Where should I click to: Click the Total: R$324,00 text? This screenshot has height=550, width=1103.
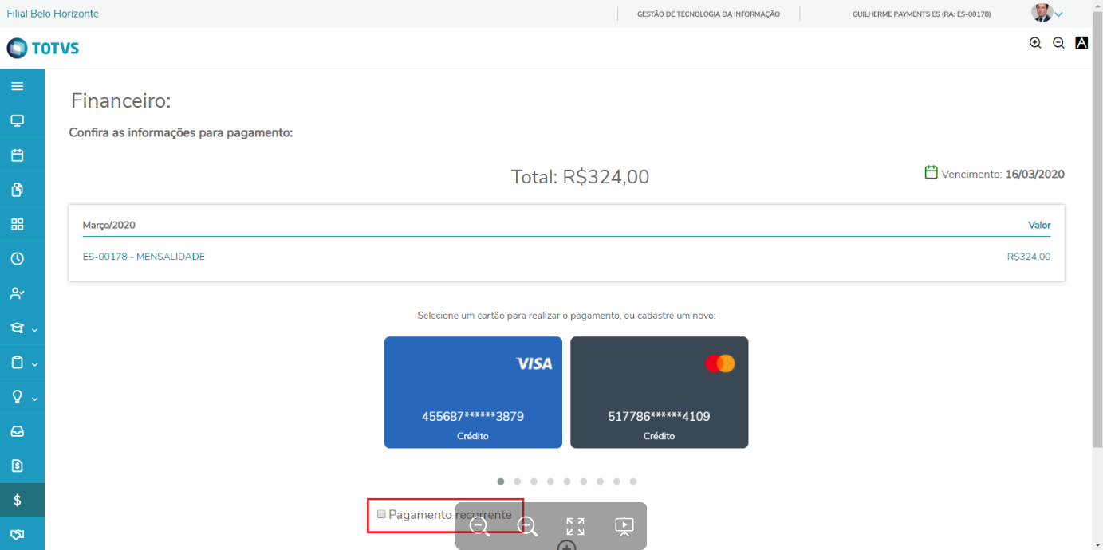(x=580, y=176)
